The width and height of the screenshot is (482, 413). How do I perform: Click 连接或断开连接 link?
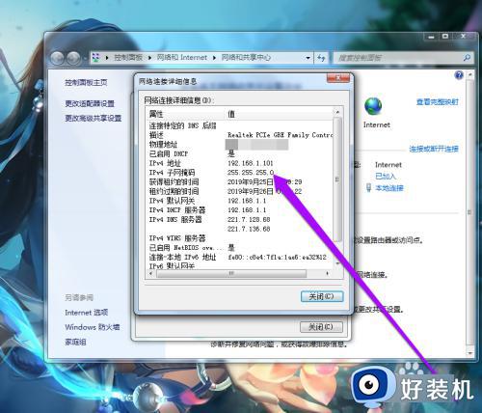click(x=434, y=149)
